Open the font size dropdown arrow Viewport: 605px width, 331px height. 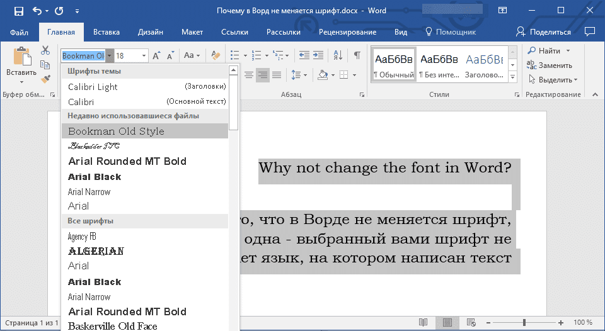(144, 56)
